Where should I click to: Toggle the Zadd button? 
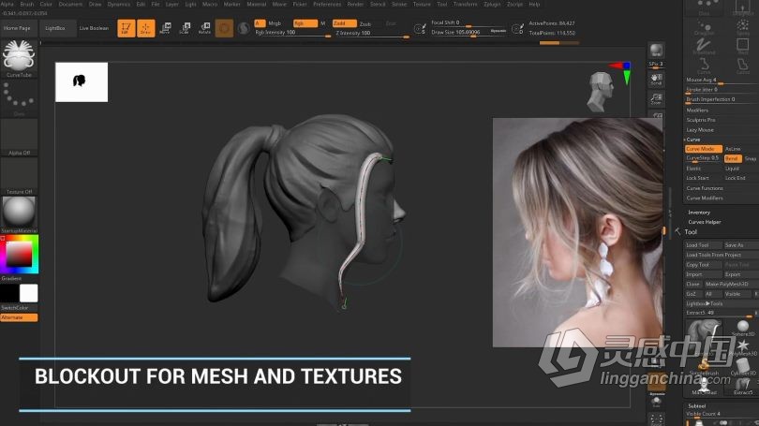(x=344, y=23)
